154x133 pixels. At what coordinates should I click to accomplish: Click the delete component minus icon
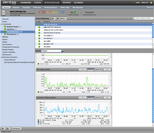pos(58,19)
